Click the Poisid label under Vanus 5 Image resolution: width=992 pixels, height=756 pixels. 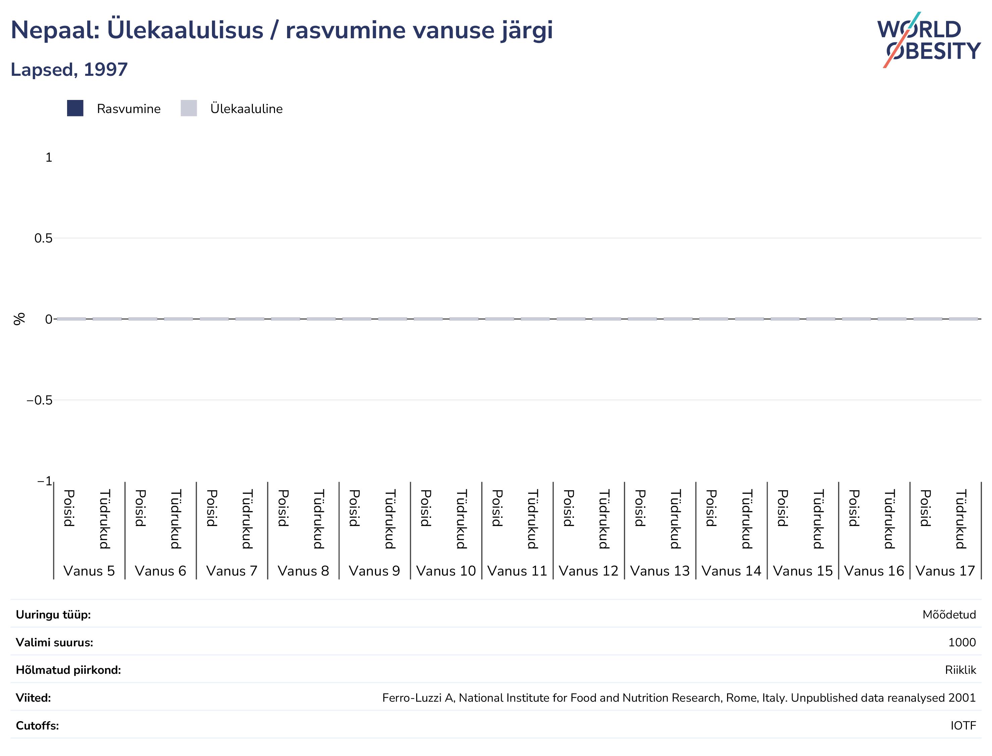[x=69, y=508]
